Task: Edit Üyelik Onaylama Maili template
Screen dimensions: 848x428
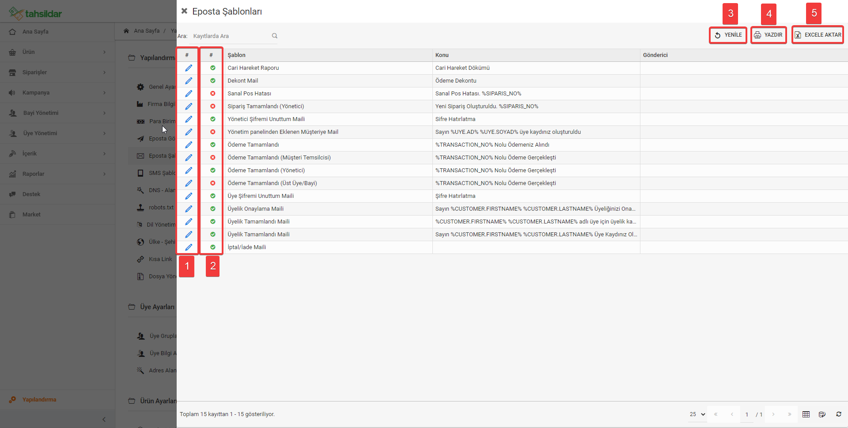Action: (x=189, y=209)
